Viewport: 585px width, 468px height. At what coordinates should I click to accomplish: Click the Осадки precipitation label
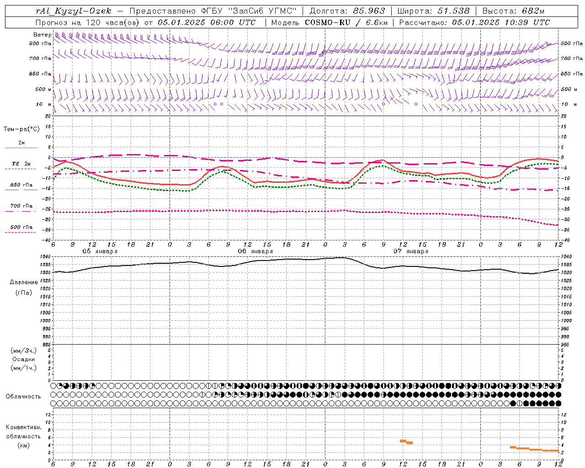click(x=23, y=359)
